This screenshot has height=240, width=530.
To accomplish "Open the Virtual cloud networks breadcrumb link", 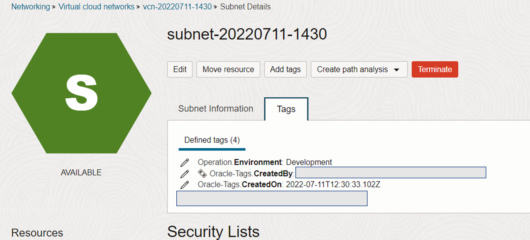I will tap(97, 7).
